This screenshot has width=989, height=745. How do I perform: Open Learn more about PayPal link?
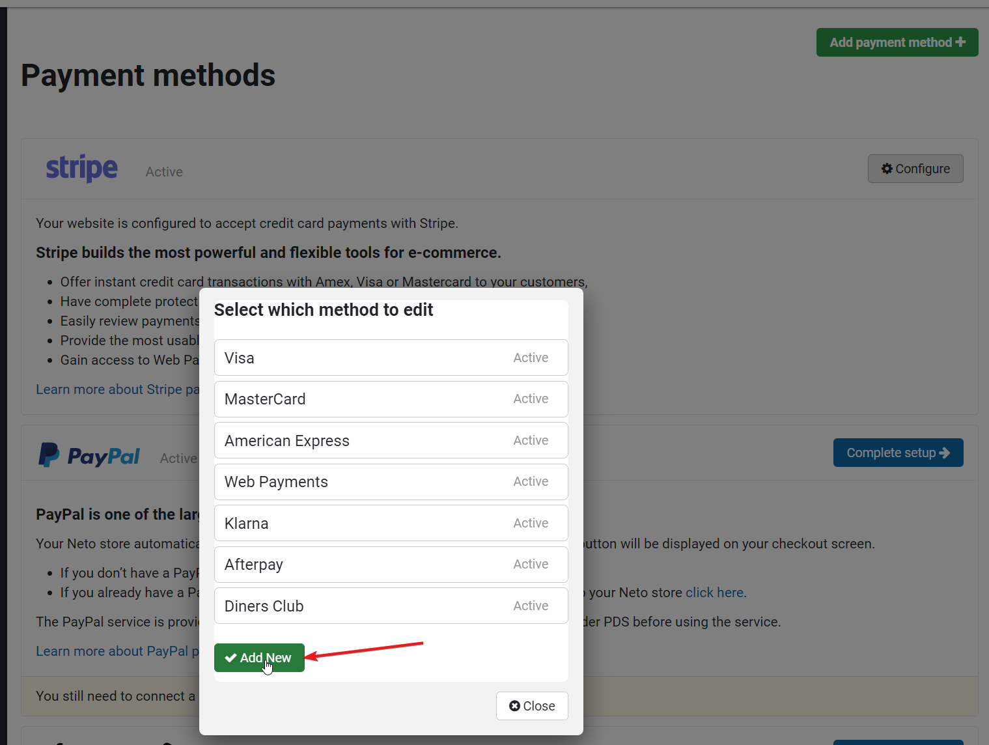click(x=117, y=651)
